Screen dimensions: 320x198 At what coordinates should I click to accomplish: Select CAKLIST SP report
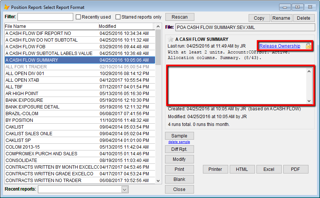click(x=80, y=140)
